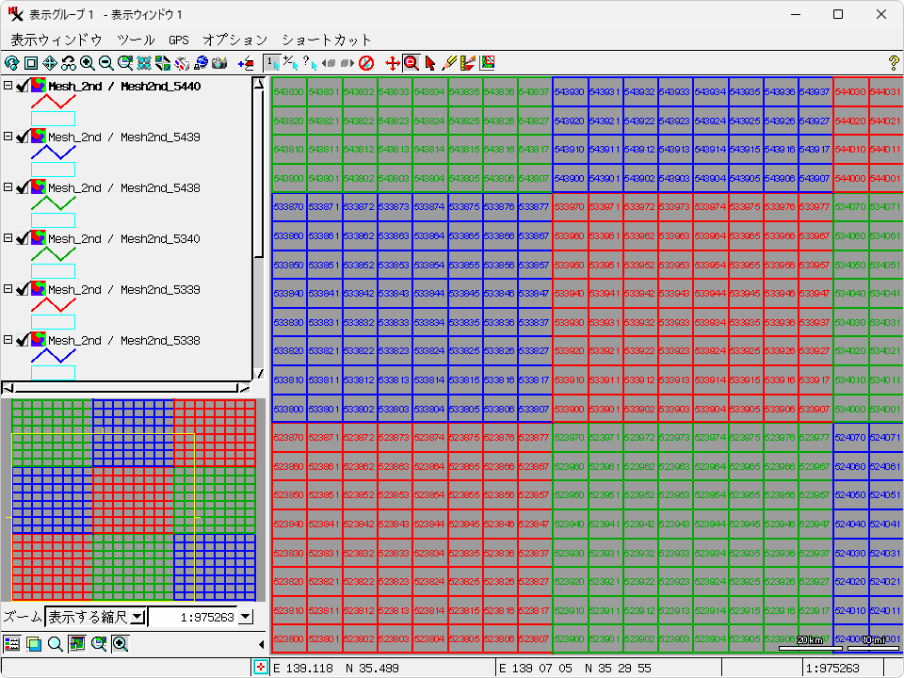Uncheck visibility of Mesh2nd_5440 layer
This screenshot has height=678, width=904.
[x=23, y=87]
